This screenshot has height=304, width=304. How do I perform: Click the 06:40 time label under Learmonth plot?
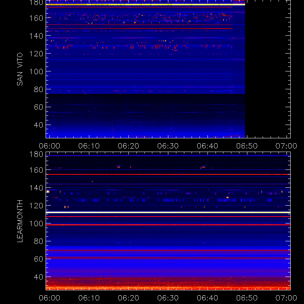tap(207, 298)
